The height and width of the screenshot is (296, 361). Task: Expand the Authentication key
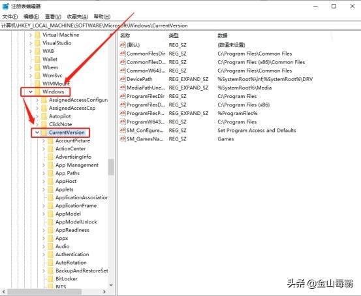(44, 254)
